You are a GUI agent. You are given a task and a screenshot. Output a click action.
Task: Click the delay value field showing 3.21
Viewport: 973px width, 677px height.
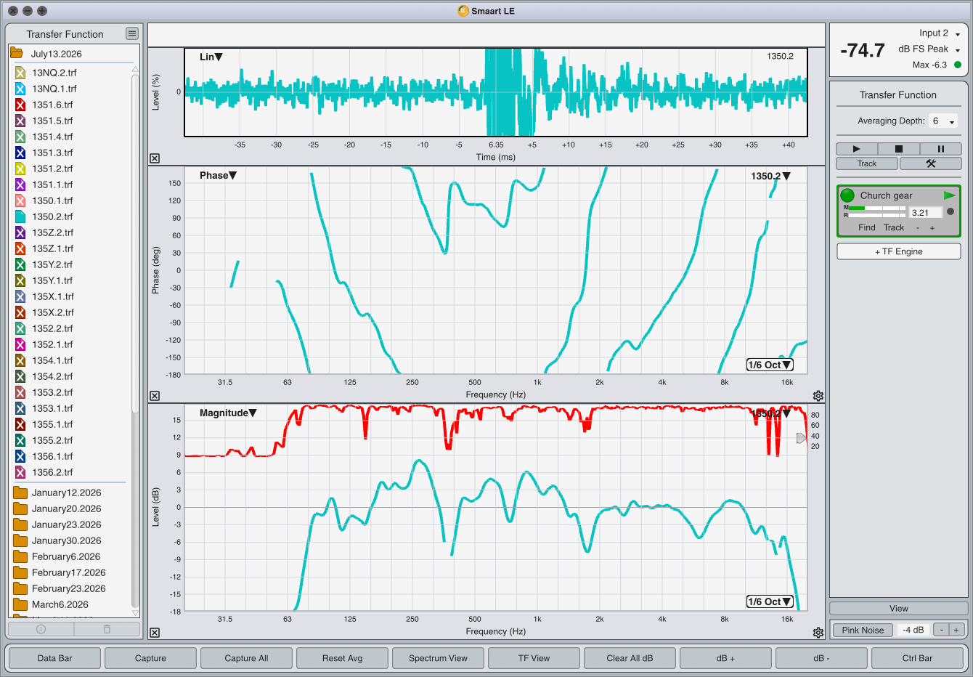coord(925,213)
